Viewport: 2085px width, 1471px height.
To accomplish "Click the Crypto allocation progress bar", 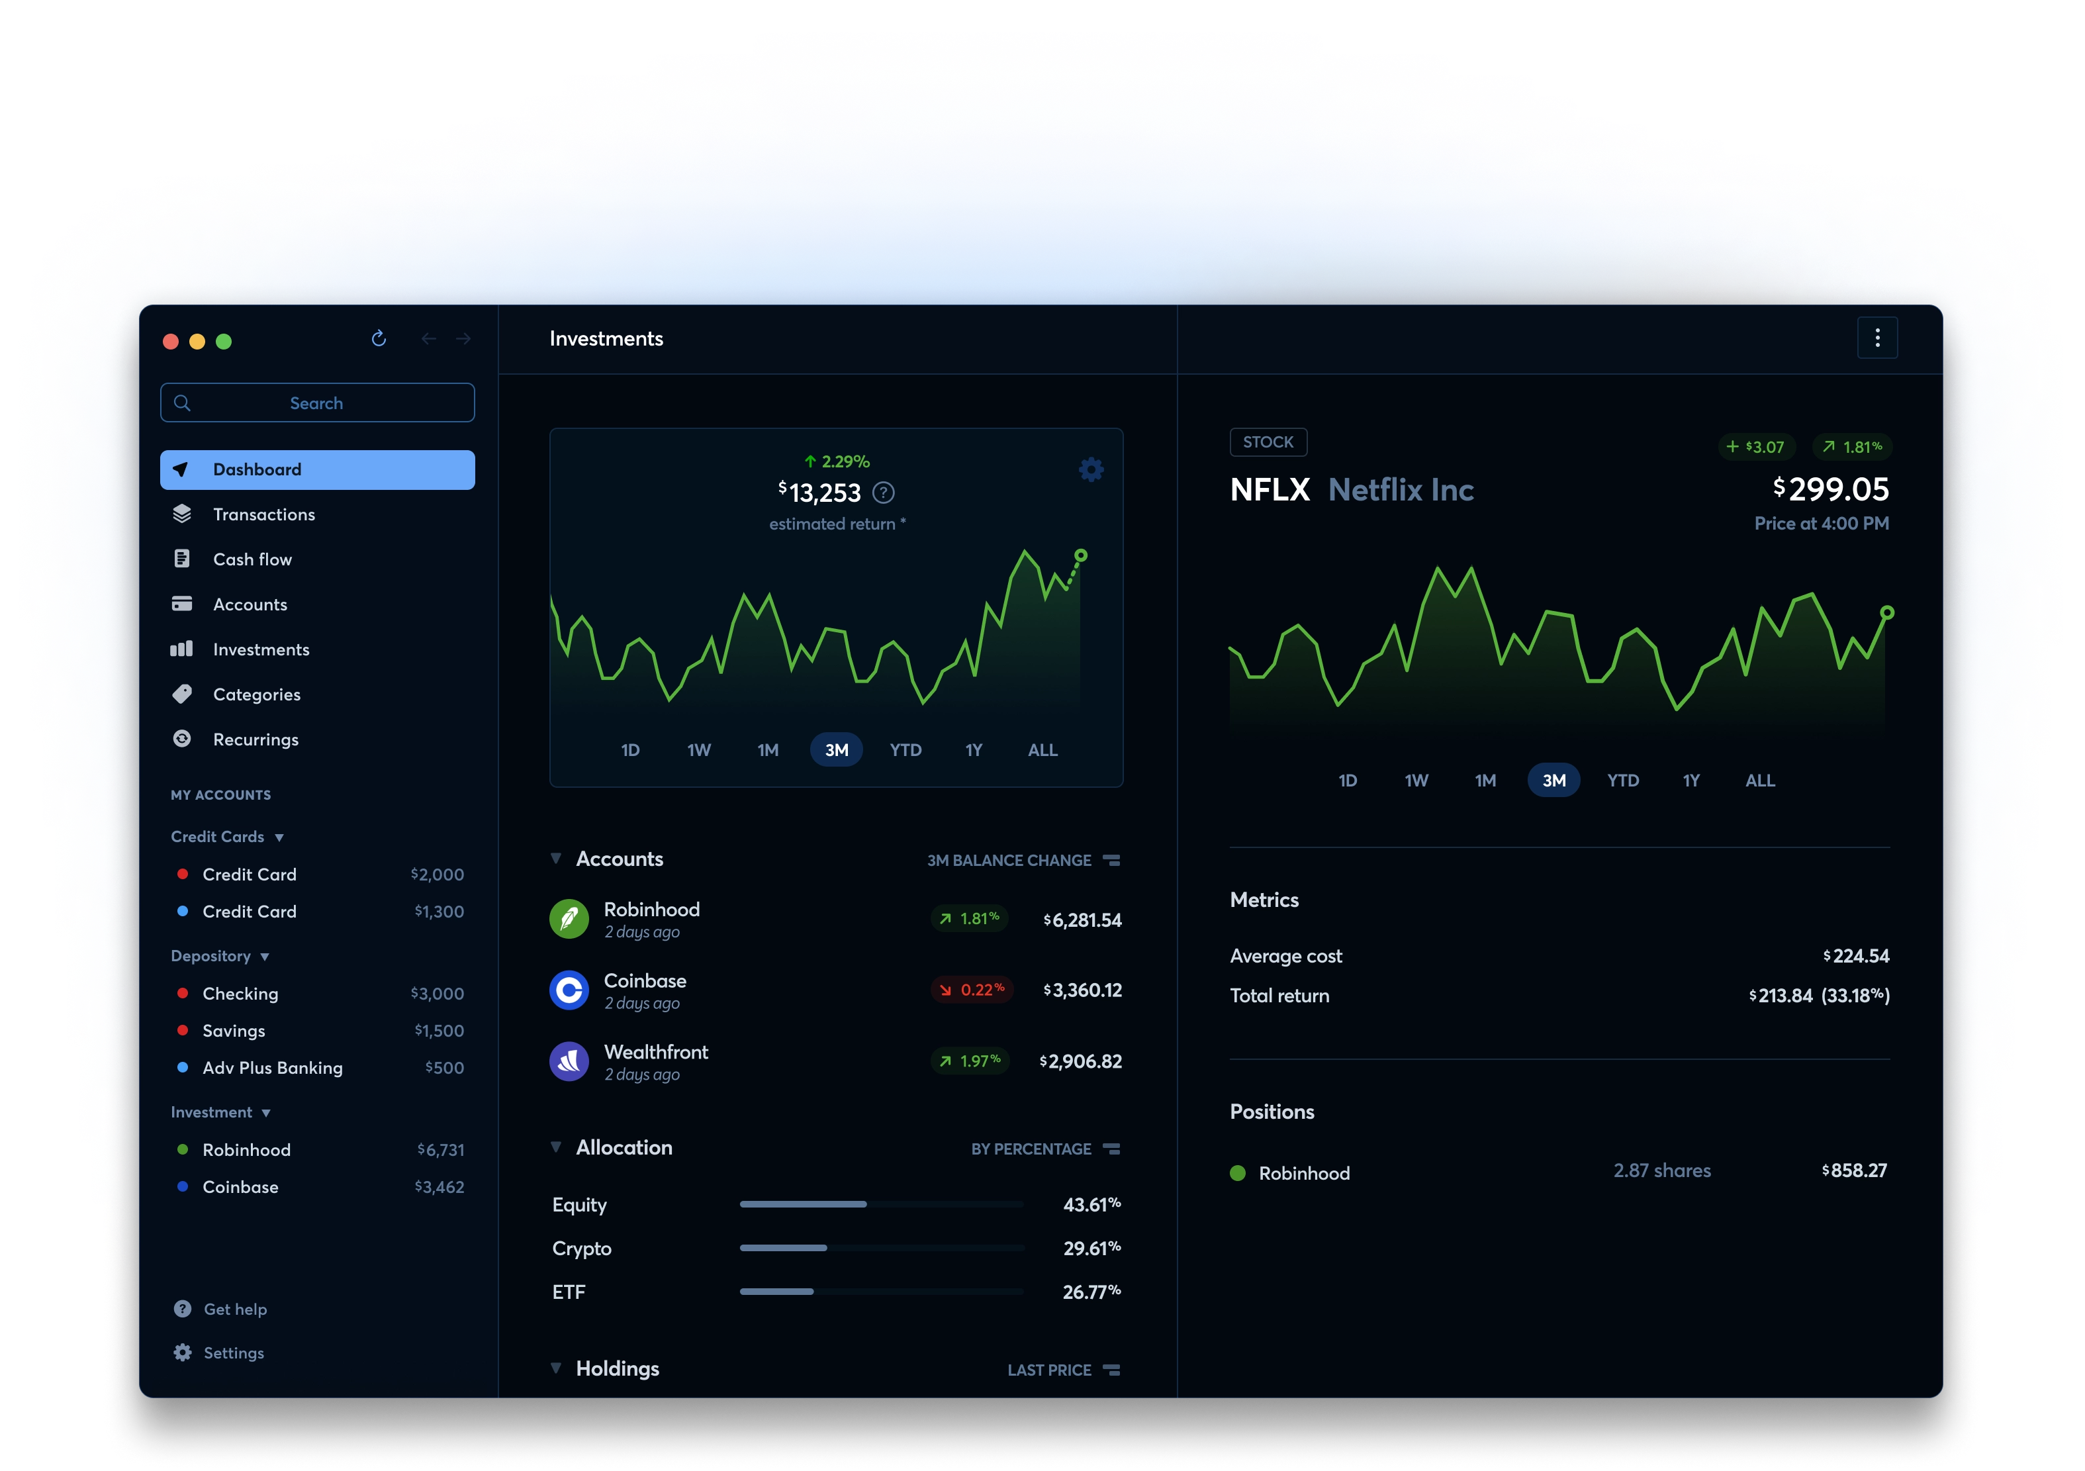I will 882,1248.
